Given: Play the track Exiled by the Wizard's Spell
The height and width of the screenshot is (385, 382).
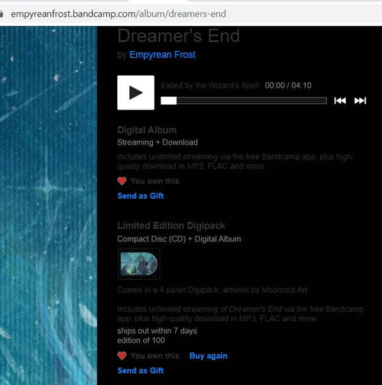Looking at the screenshot, I should [136, 92].
